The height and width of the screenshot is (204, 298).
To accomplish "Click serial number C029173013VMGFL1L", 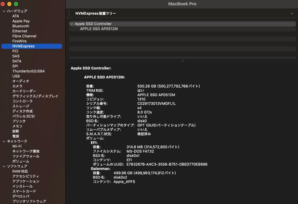I will point(156,104).
